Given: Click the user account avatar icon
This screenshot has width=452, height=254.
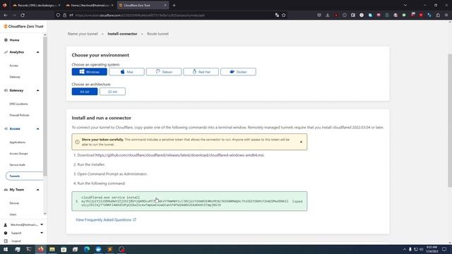Looking at the screenshot, I should (x=6, y=224).
